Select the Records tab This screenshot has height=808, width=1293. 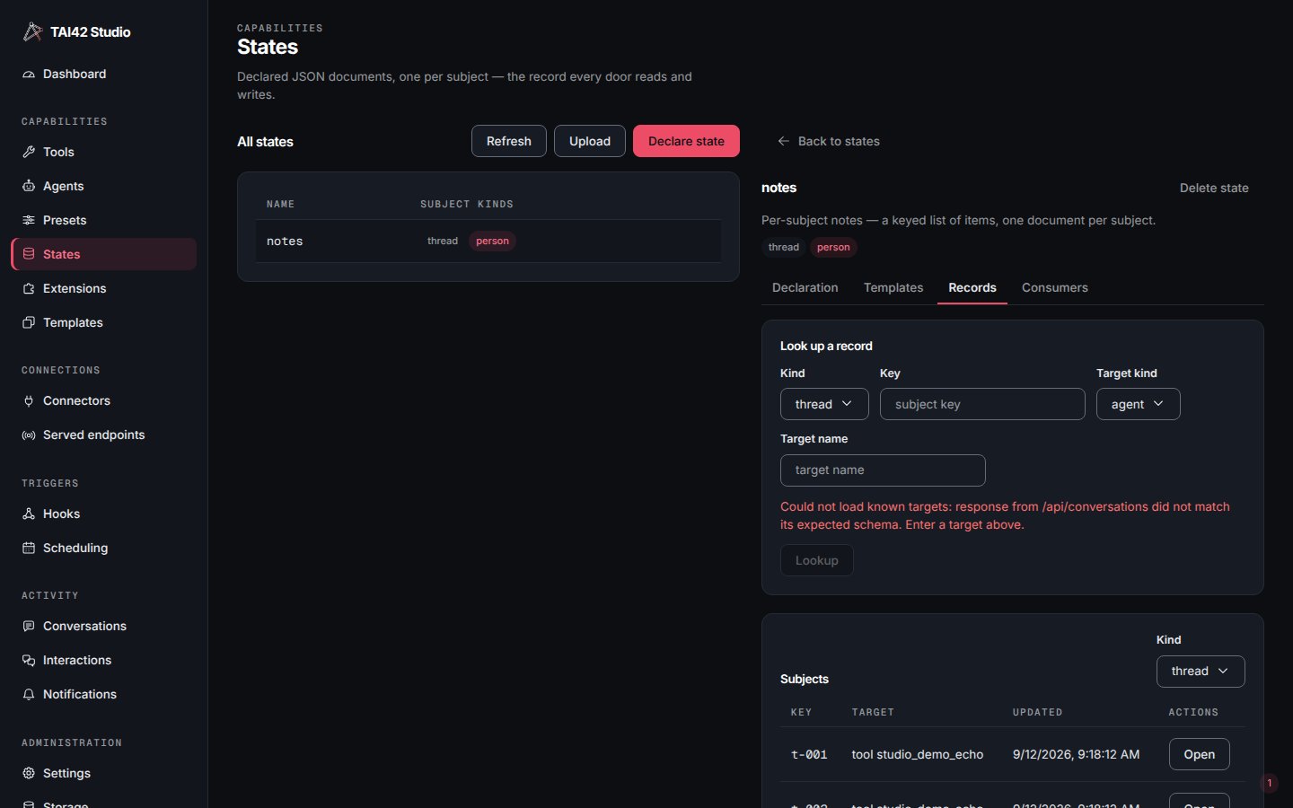click(x=972, y=288)
